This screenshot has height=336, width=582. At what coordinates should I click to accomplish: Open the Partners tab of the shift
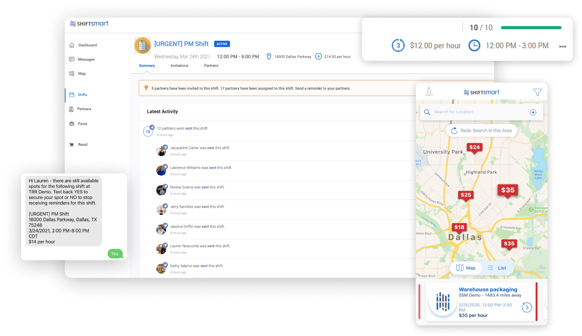coord(211,66)
